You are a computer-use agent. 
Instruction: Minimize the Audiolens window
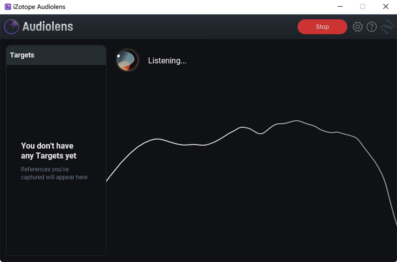coord(340,7)
